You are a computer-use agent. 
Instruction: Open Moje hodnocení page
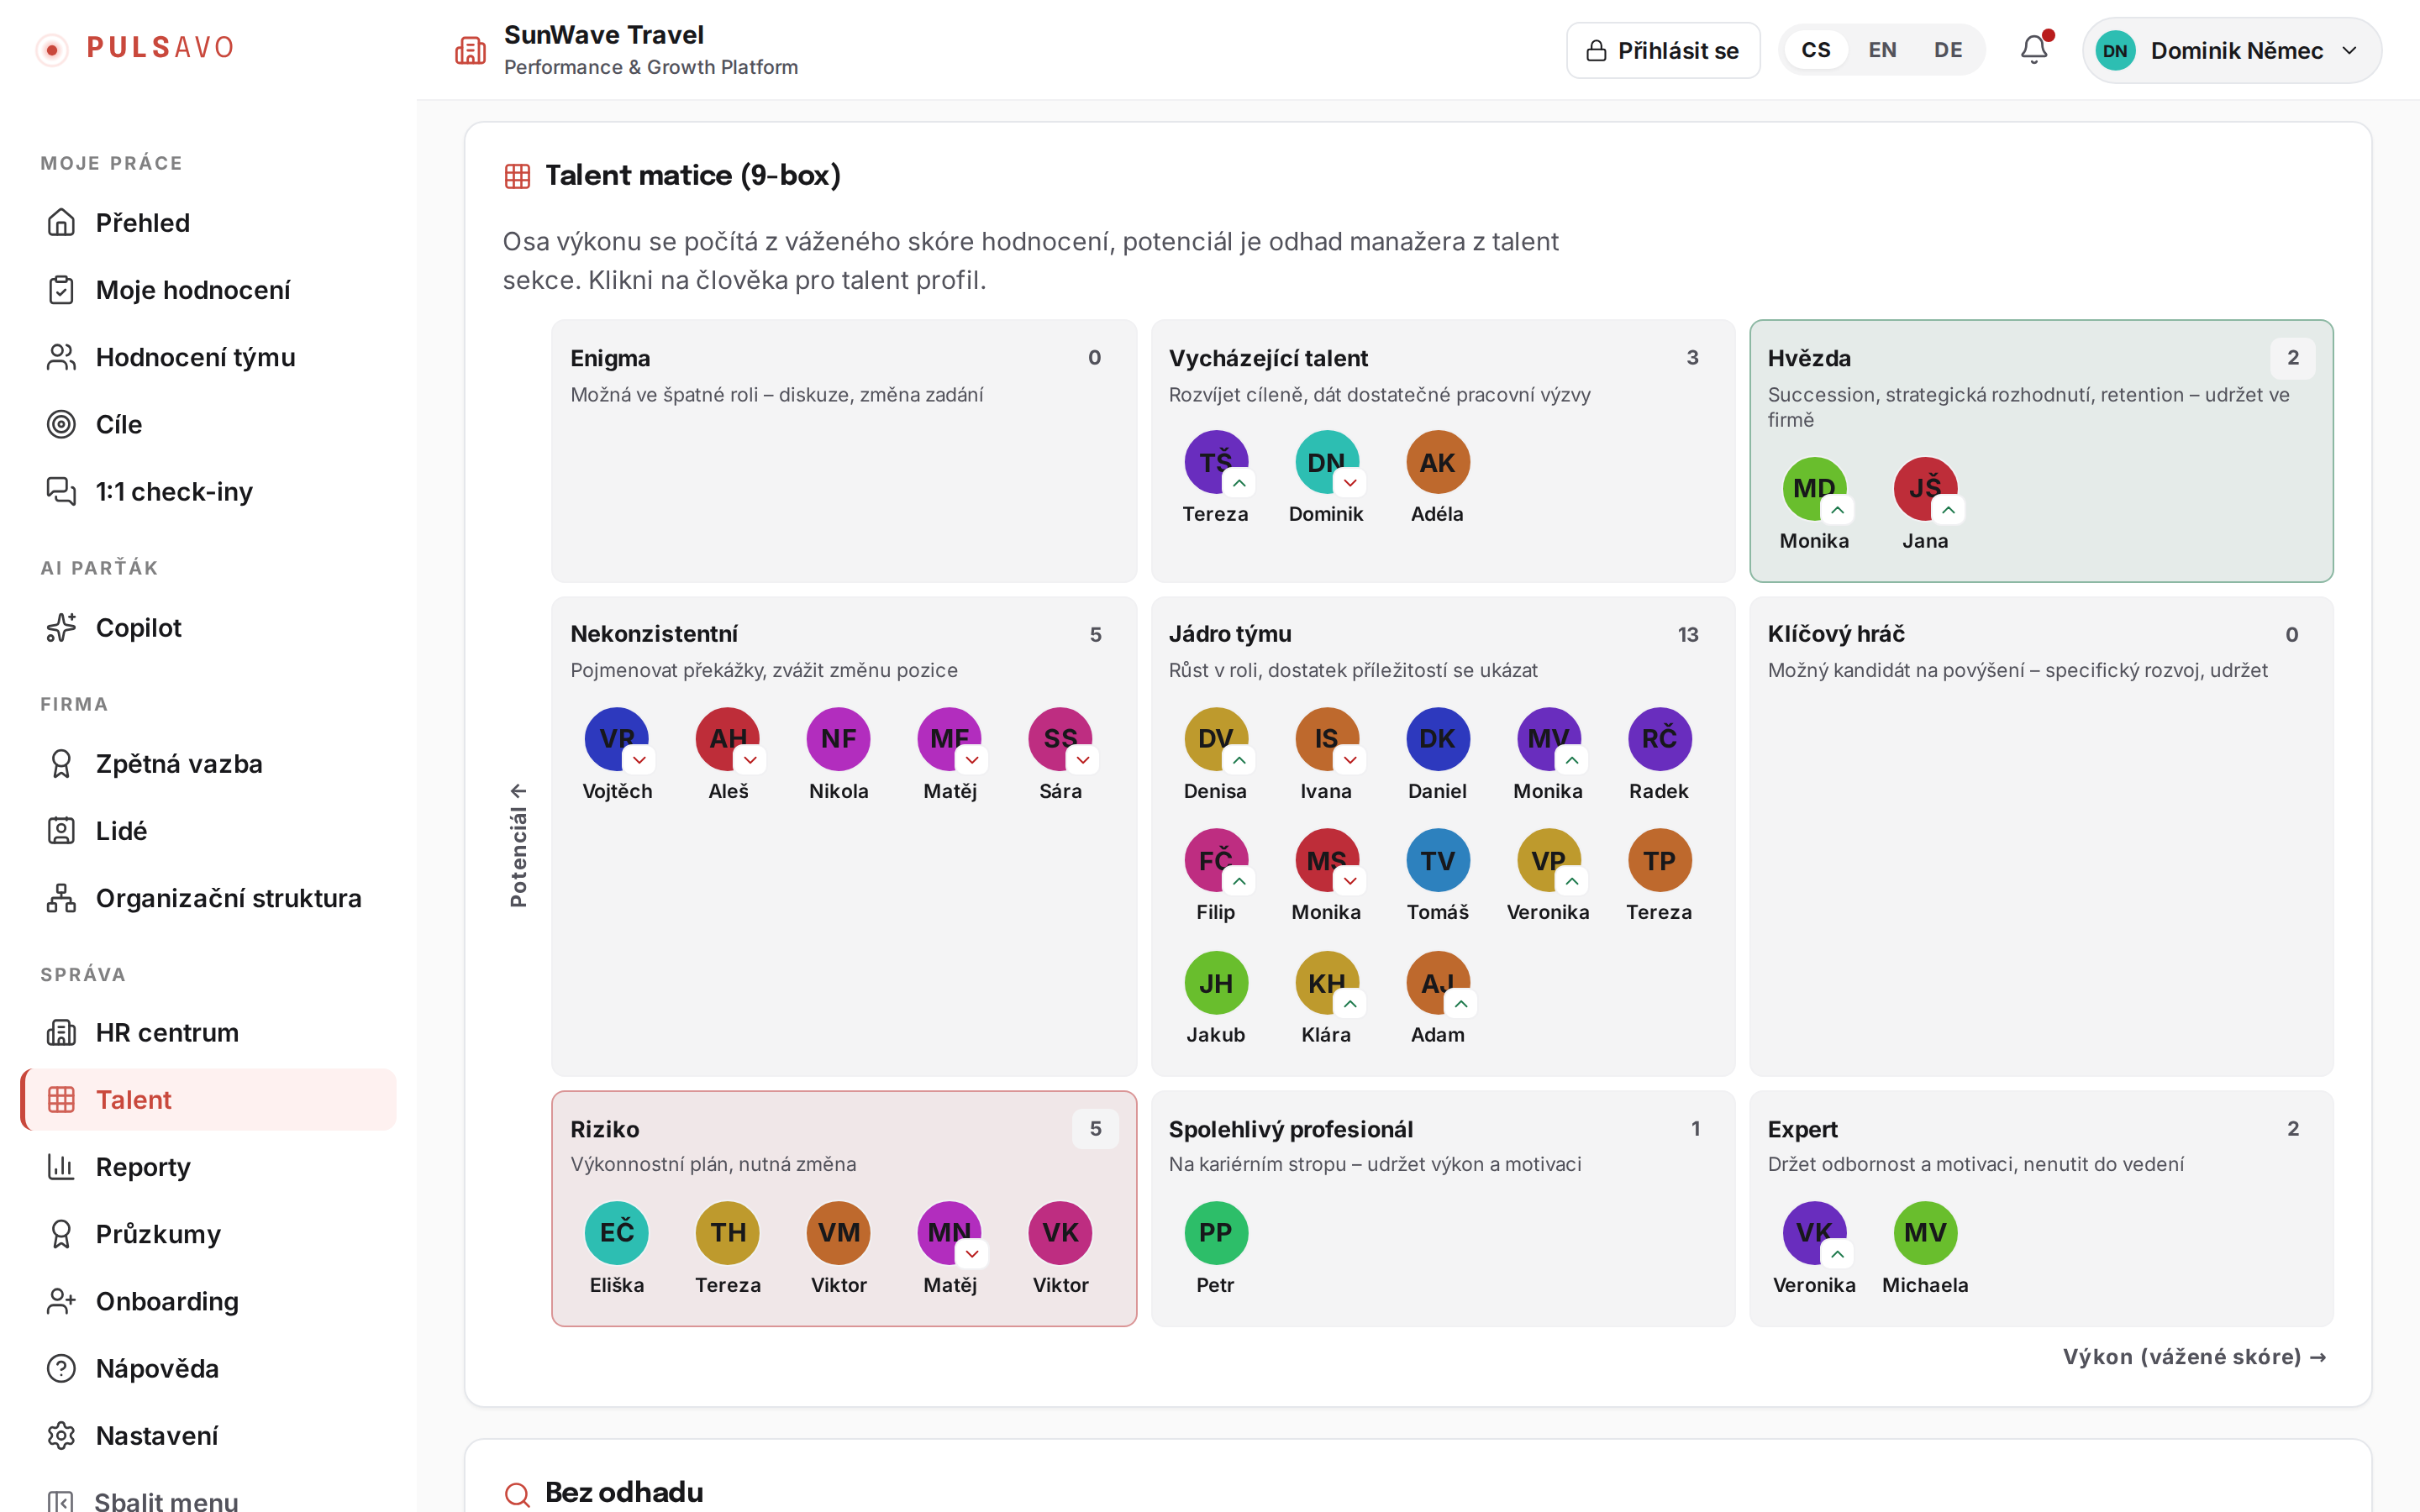click(x=208, y=290)
